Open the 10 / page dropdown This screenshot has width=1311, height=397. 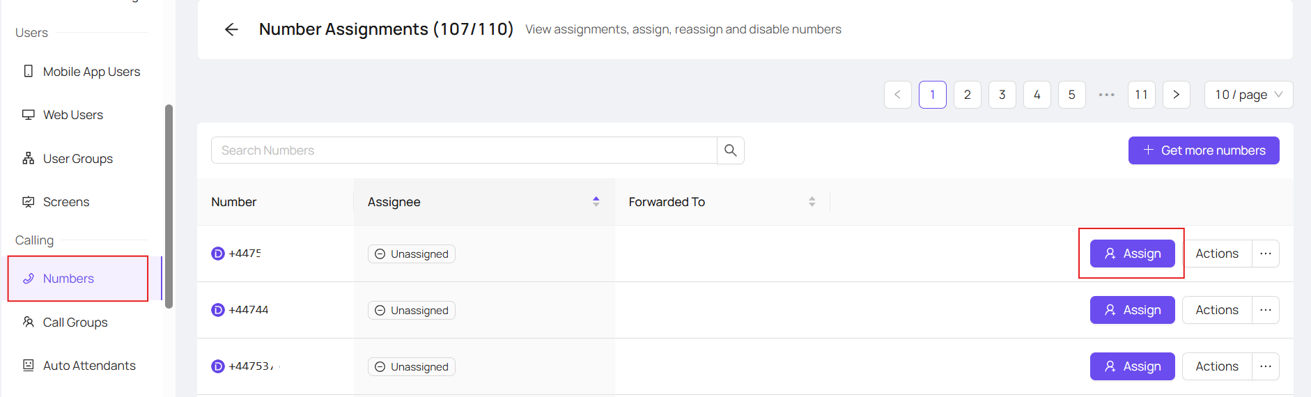pos(1248,95)
